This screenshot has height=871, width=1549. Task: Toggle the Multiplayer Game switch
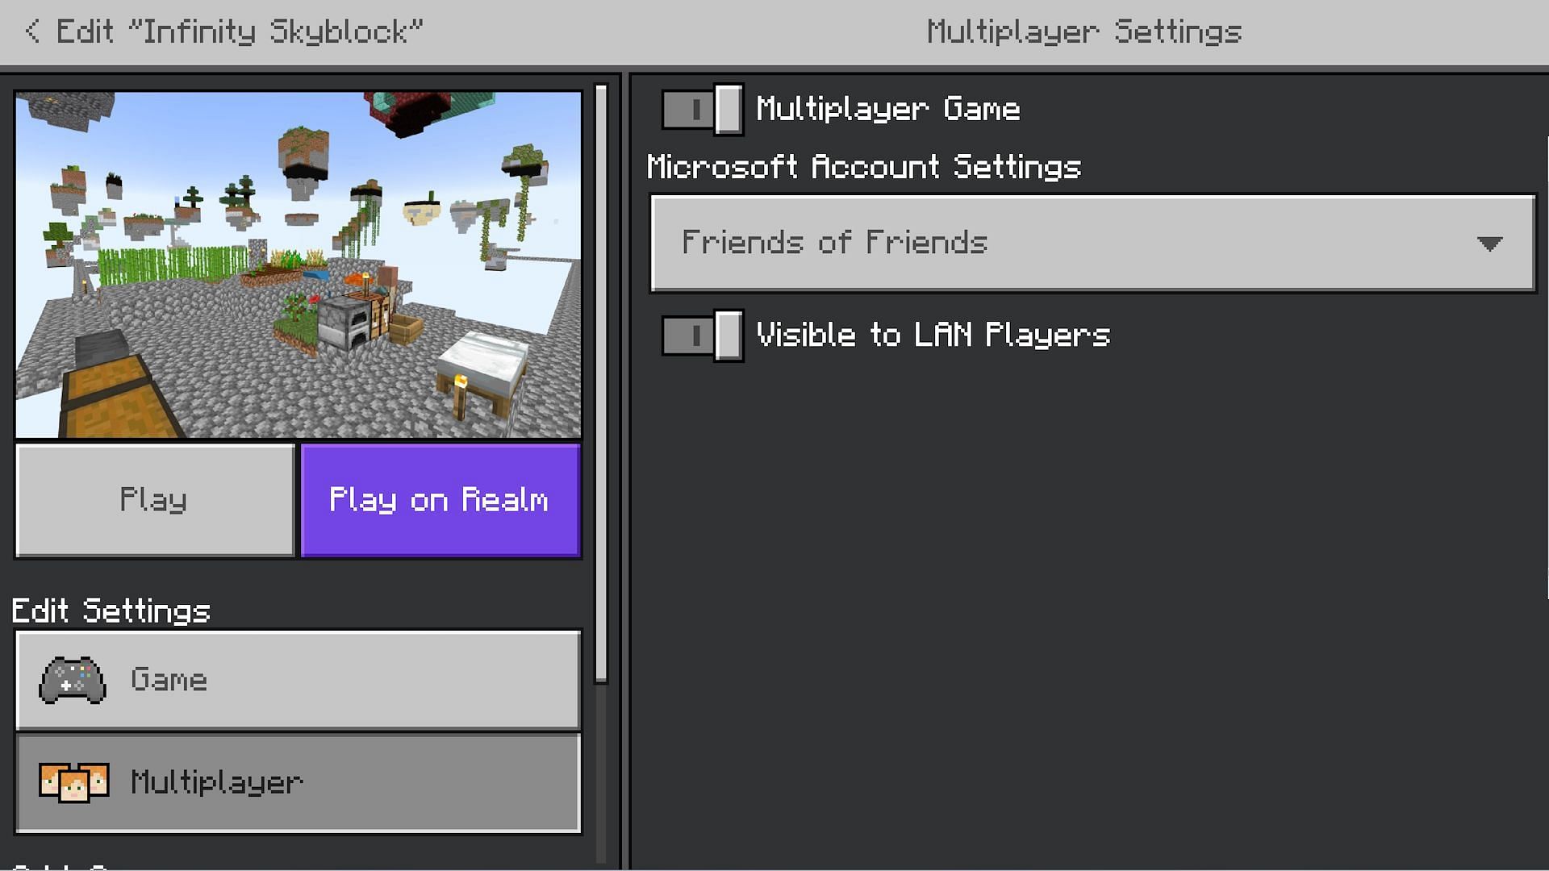[x=699, y=107]
